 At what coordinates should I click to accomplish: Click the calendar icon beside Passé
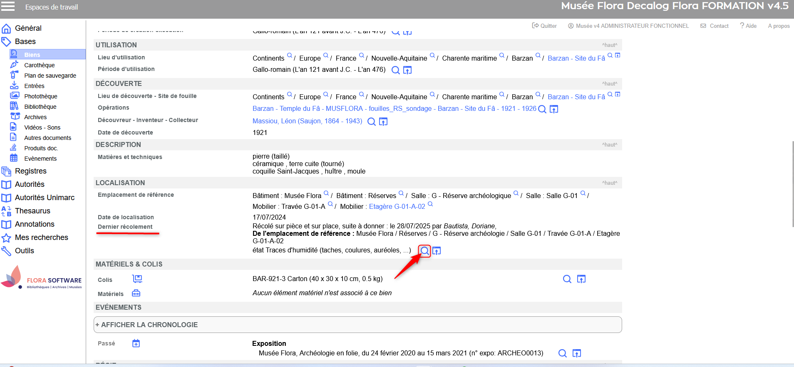(136, 343)
